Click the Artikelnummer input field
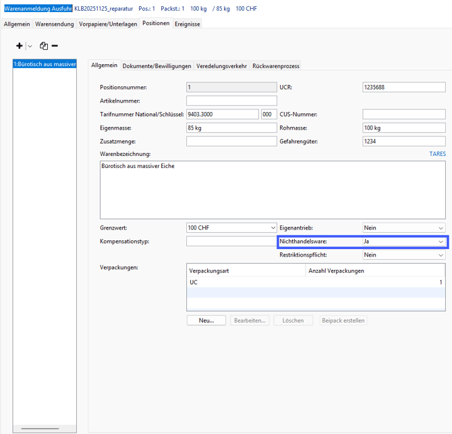The height and width of the screenshot is (434, 452). click(x=231, y=101)
